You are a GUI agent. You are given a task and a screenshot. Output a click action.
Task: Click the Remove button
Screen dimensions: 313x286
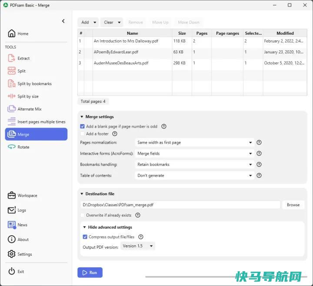[136, 22]
